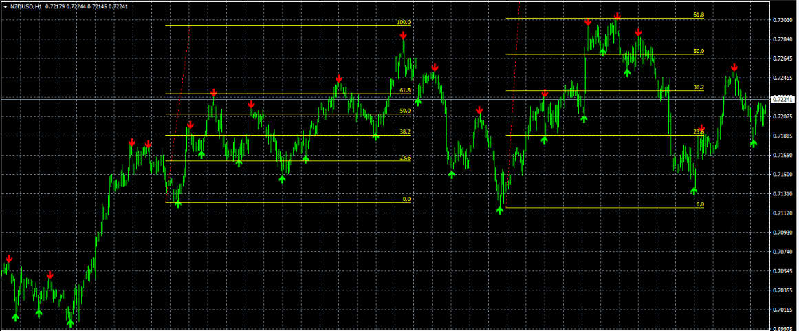Select the red arrow beside the 23.6 label of the second Fibonacci

click(x=701, y=128)
